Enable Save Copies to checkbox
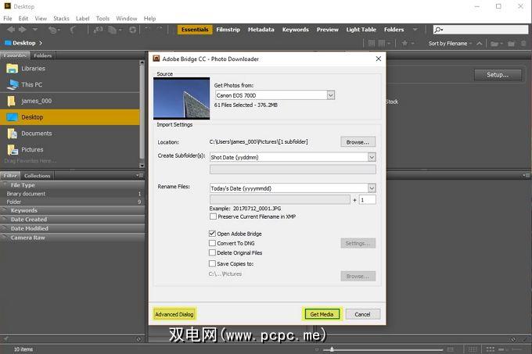This screenshot has width=532, height=354. click(212, 263)
